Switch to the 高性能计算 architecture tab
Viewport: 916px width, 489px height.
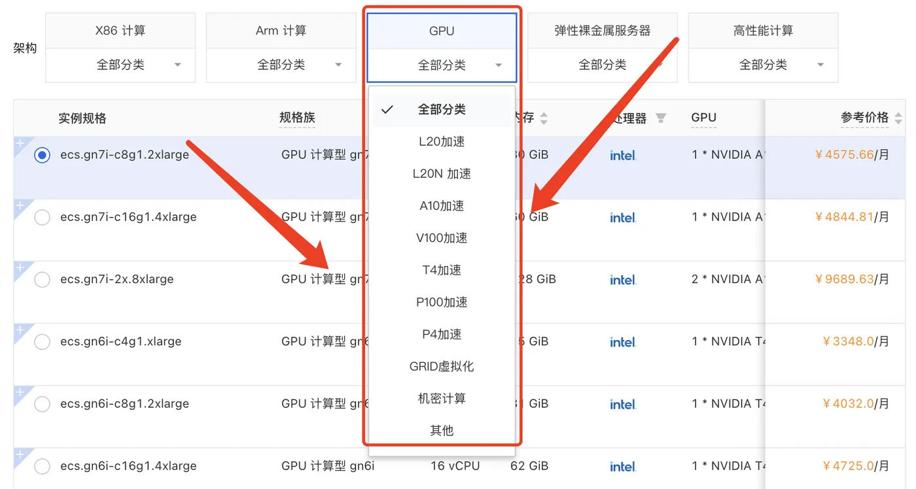pos(763,31)
